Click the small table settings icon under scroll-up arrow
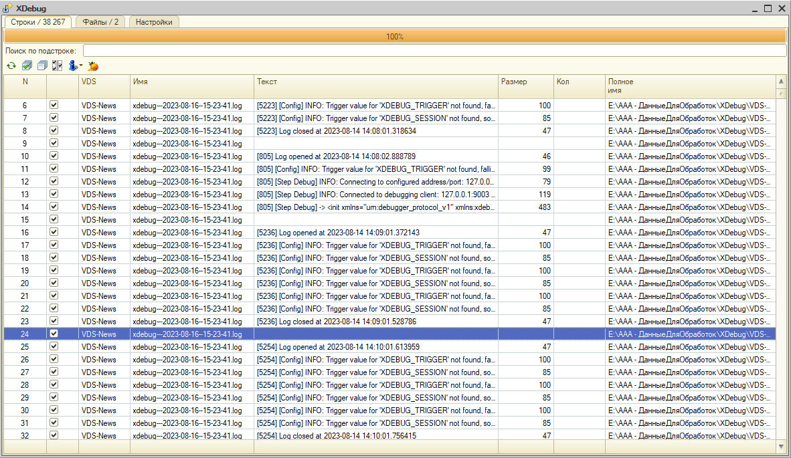The width and height of the screenshot is (791, 458). [x=780, y=94]
